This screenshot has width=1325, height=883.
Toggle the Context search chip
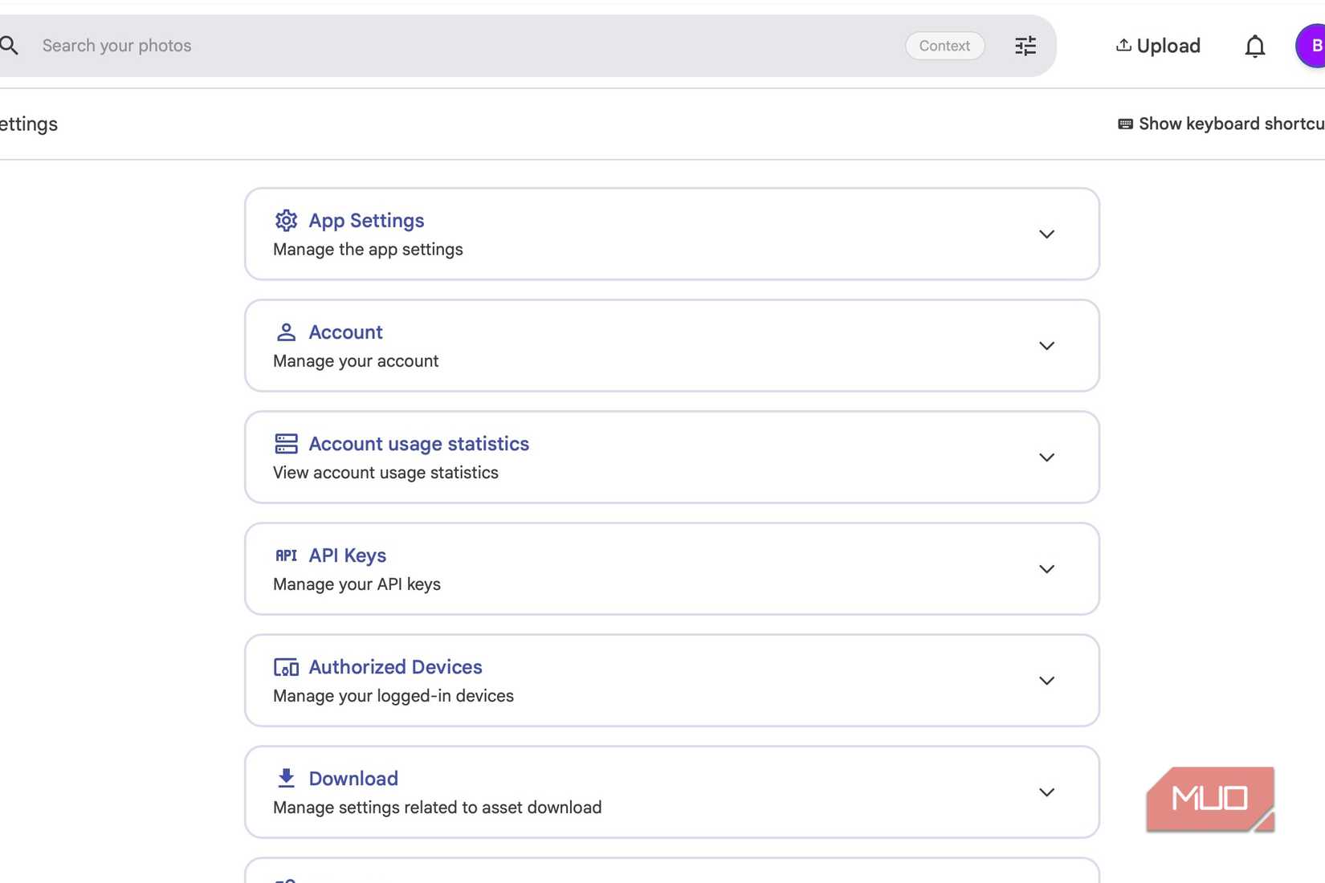tap(945, 46)
